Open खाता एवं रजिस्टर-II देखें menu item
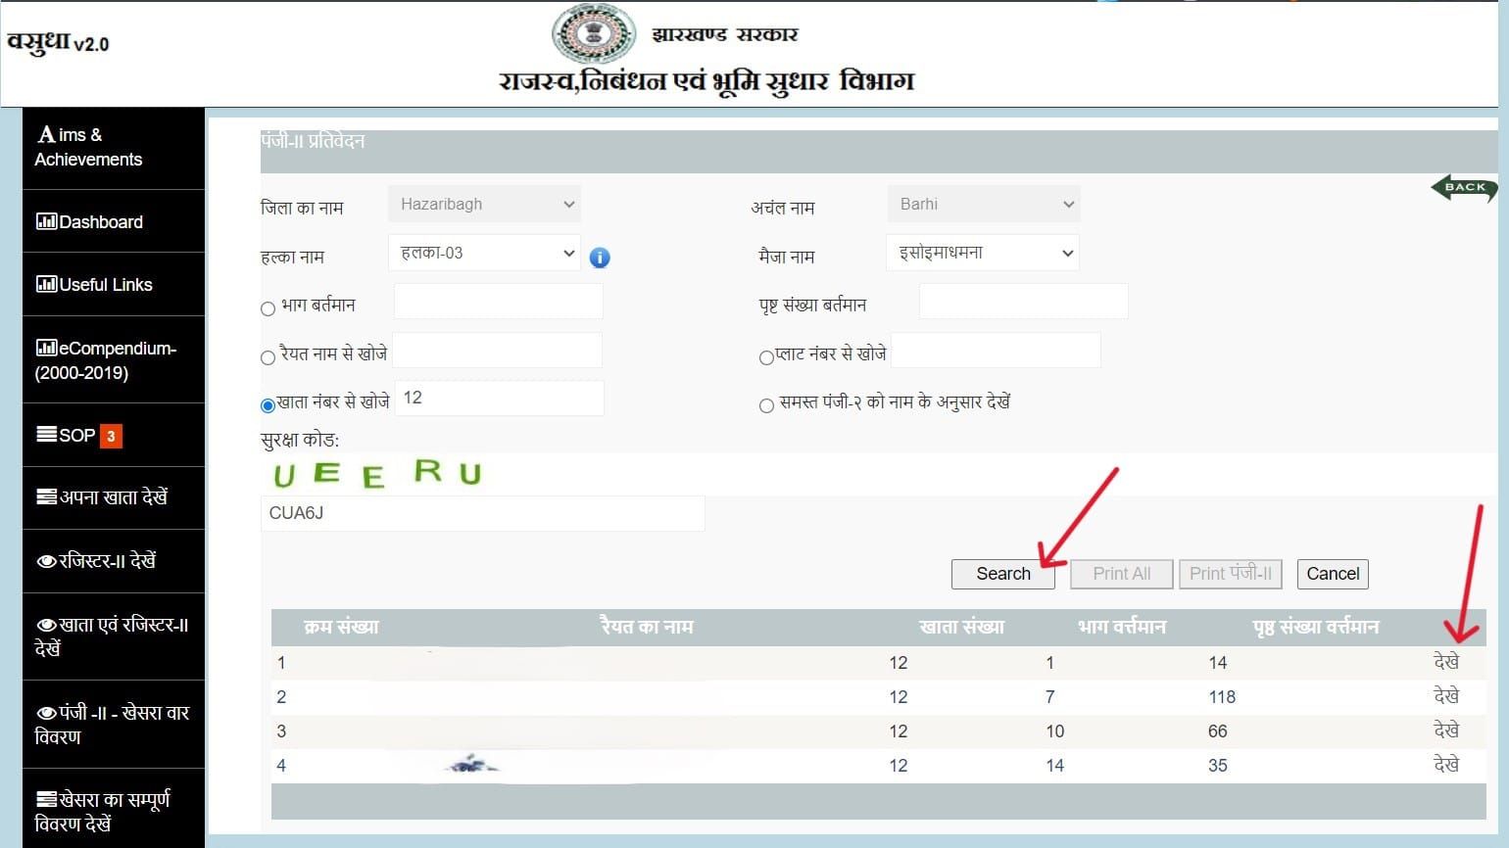The image size is (1509, 848). coord(114,636)
